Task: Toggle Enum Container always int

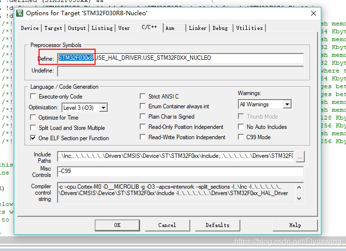Action: pos(143,106)
